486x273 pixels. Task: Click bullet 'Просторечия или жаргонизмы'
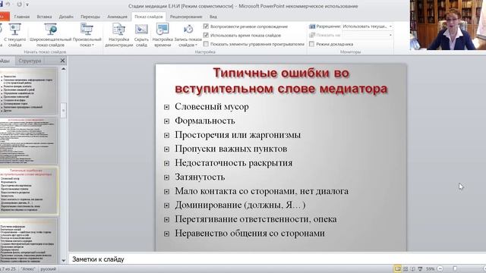[238, 135]
